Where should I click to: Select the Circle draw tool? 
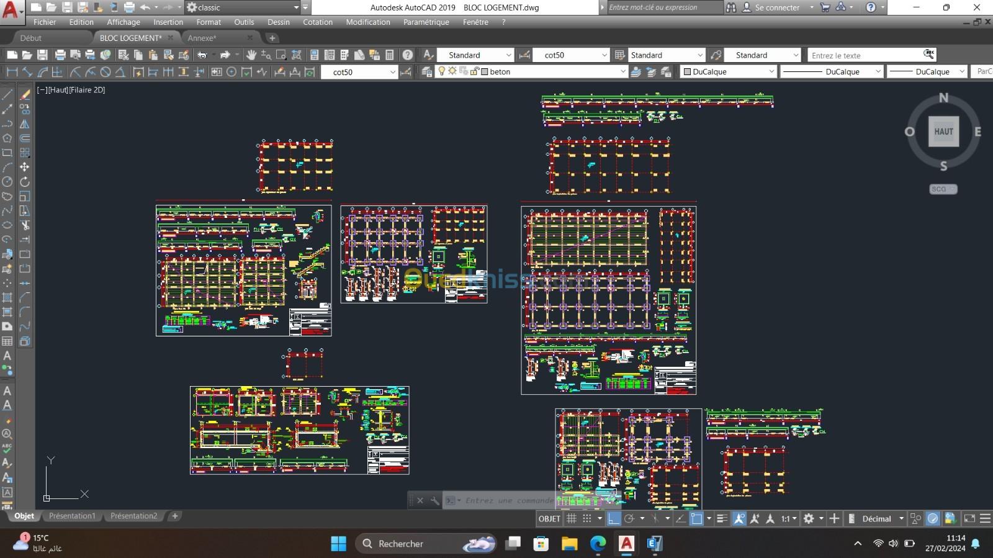pos(7,182)
